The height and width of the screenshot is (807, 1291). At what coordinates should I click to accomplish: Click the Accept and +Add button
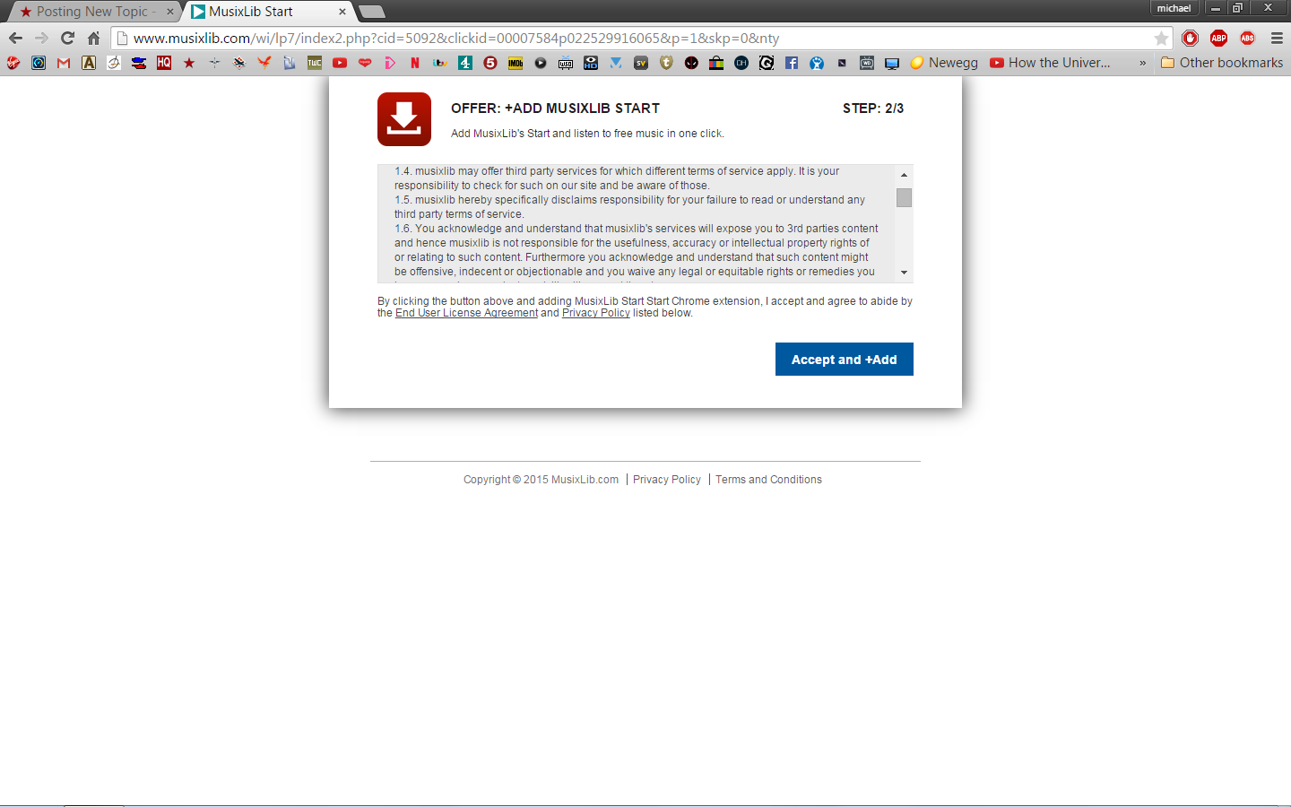[x=845, y=360]
